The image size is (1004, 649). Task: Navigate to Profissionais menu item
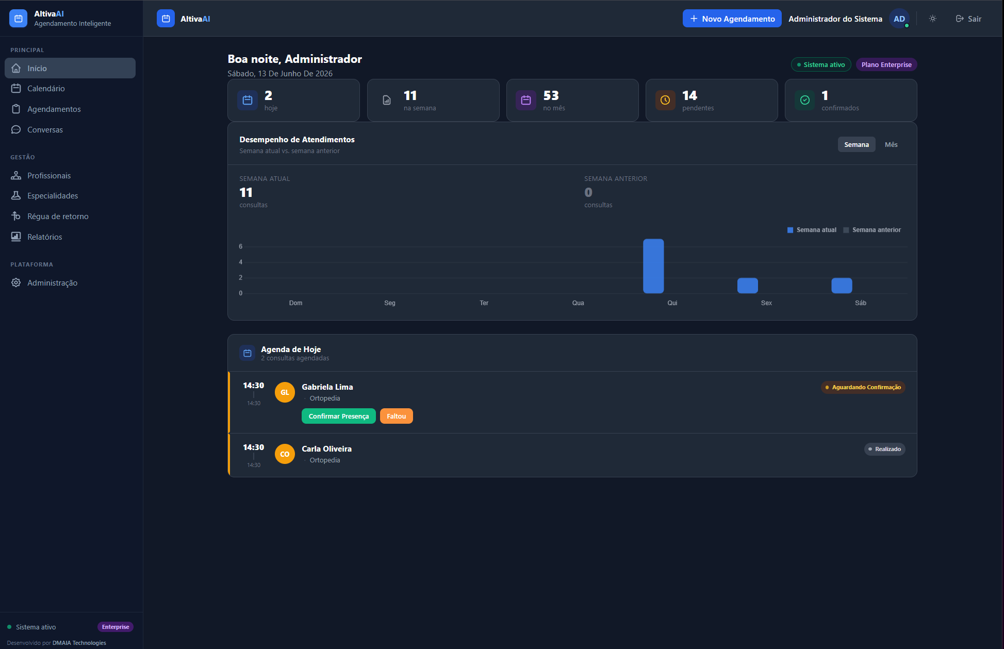[x=70, y=176]
